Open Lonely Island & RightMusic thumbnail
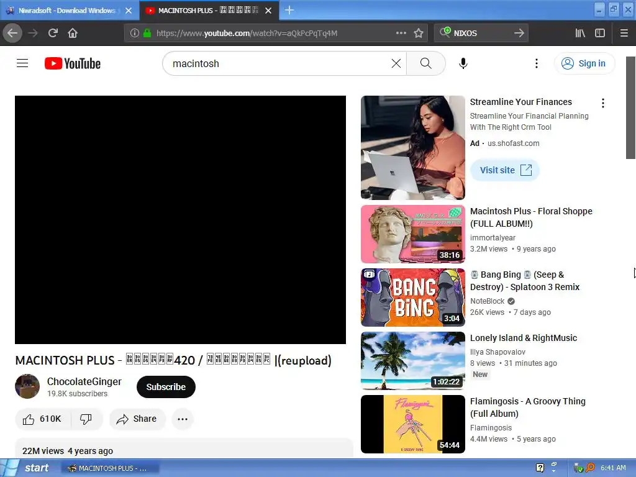 (x=412, y=361)
